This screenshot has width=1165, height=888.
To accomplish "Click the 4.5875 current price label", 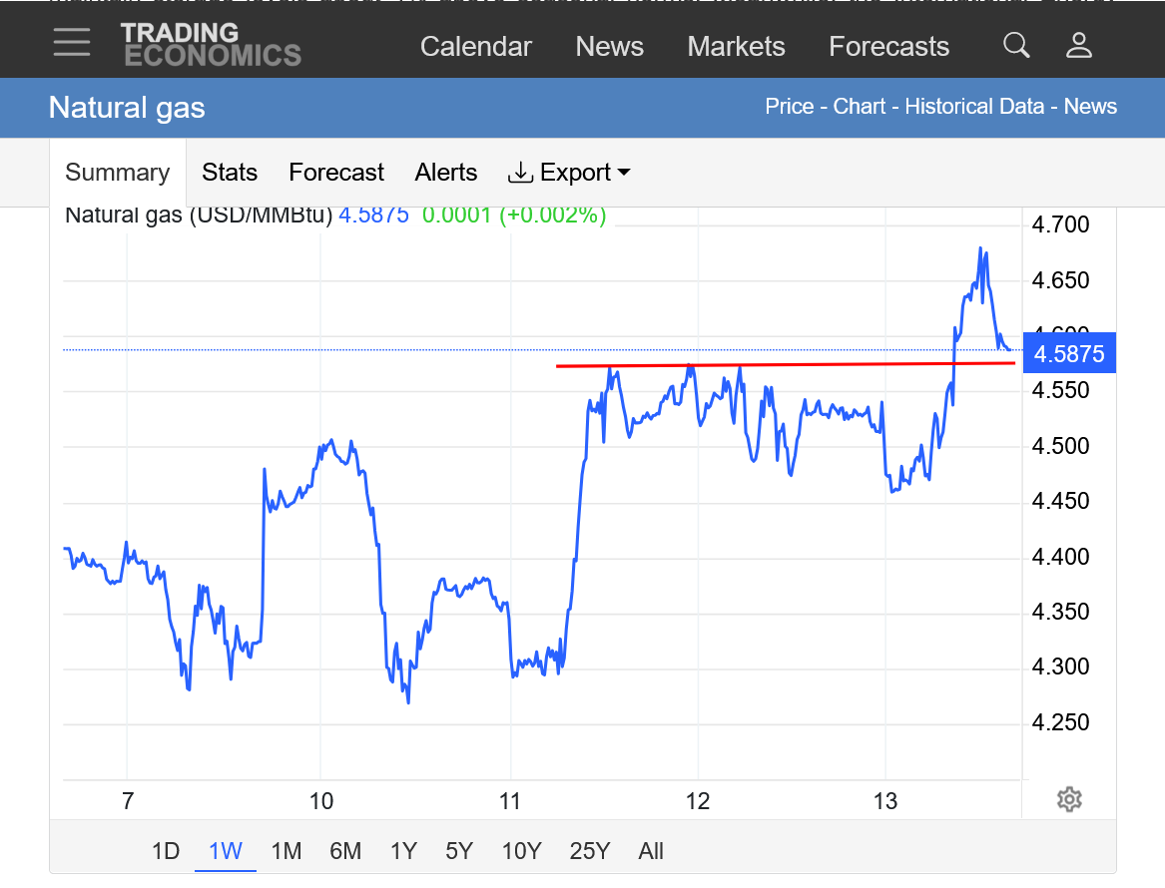I will click(x=1069, y=354).
